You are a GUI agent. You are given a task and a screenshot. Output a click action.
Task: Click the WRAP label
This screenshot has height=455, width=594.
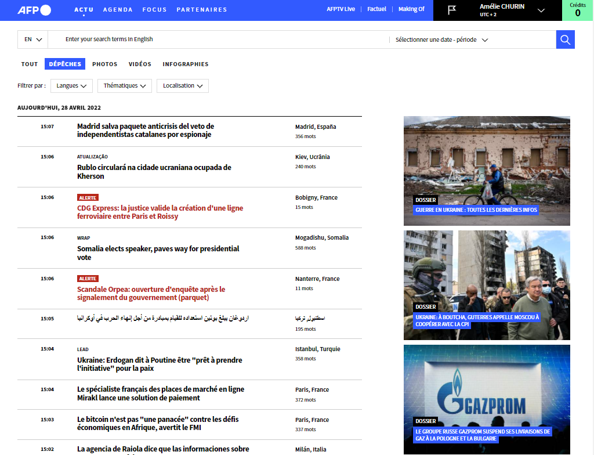[84, 238]
